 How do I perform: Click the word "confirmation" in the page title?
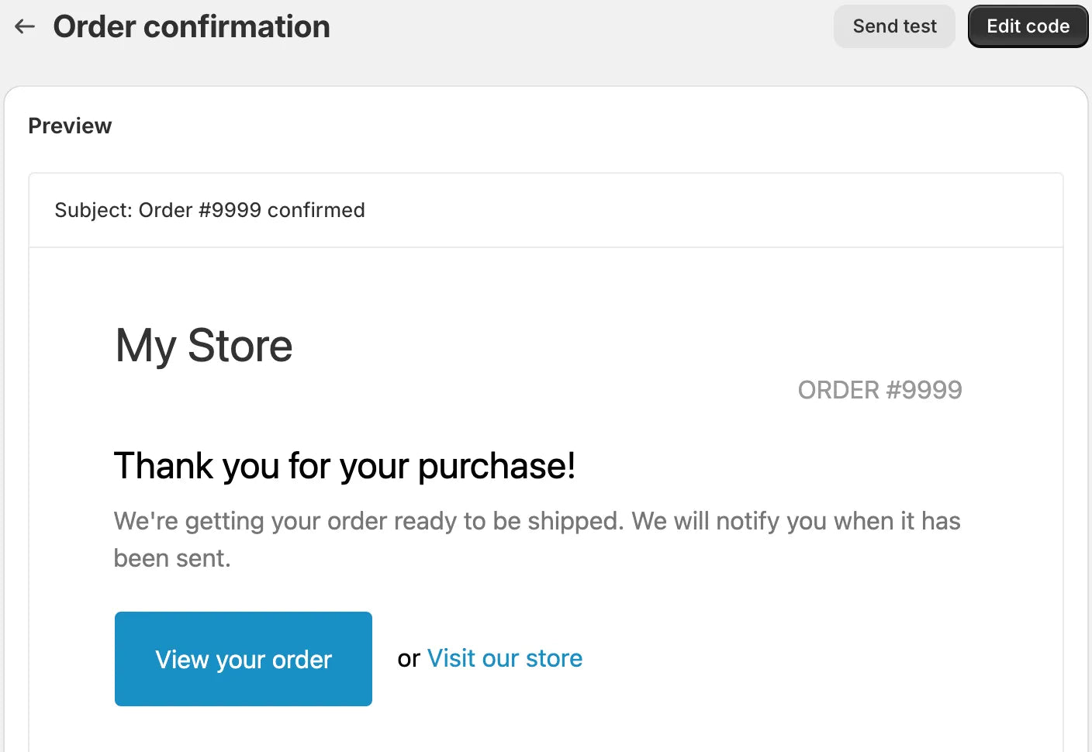click(237, 26)
